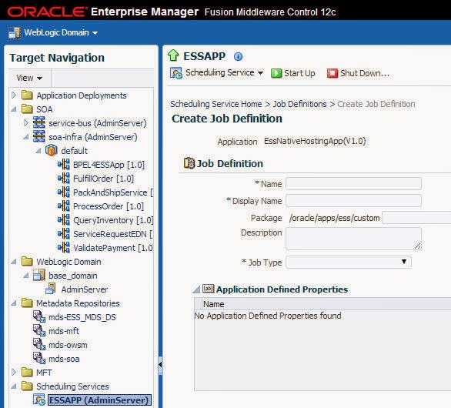Click the Name input field
The height and width of the screenshot is (408, 451).
click(353, 184)
